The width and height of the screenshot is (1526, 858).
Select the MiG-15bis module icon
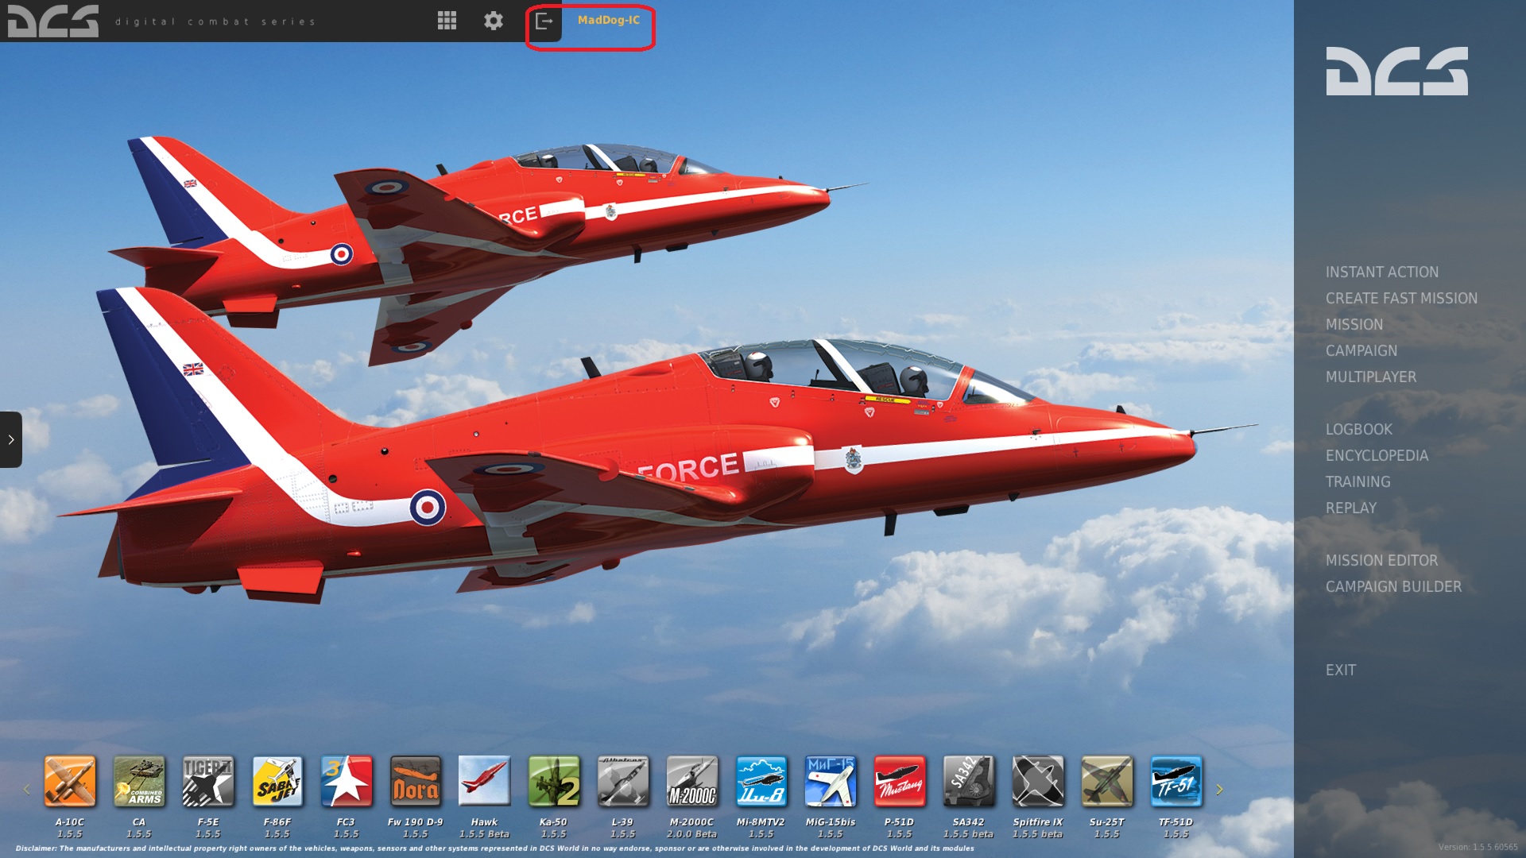pos(831,781)
